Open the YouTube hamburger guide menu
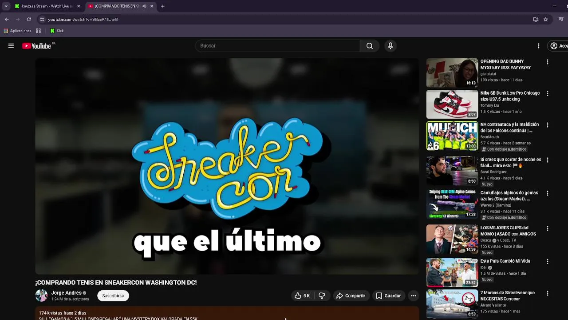The width and height of the screenshot is (568, 320). pyautogui.click(x=11, y=46)
